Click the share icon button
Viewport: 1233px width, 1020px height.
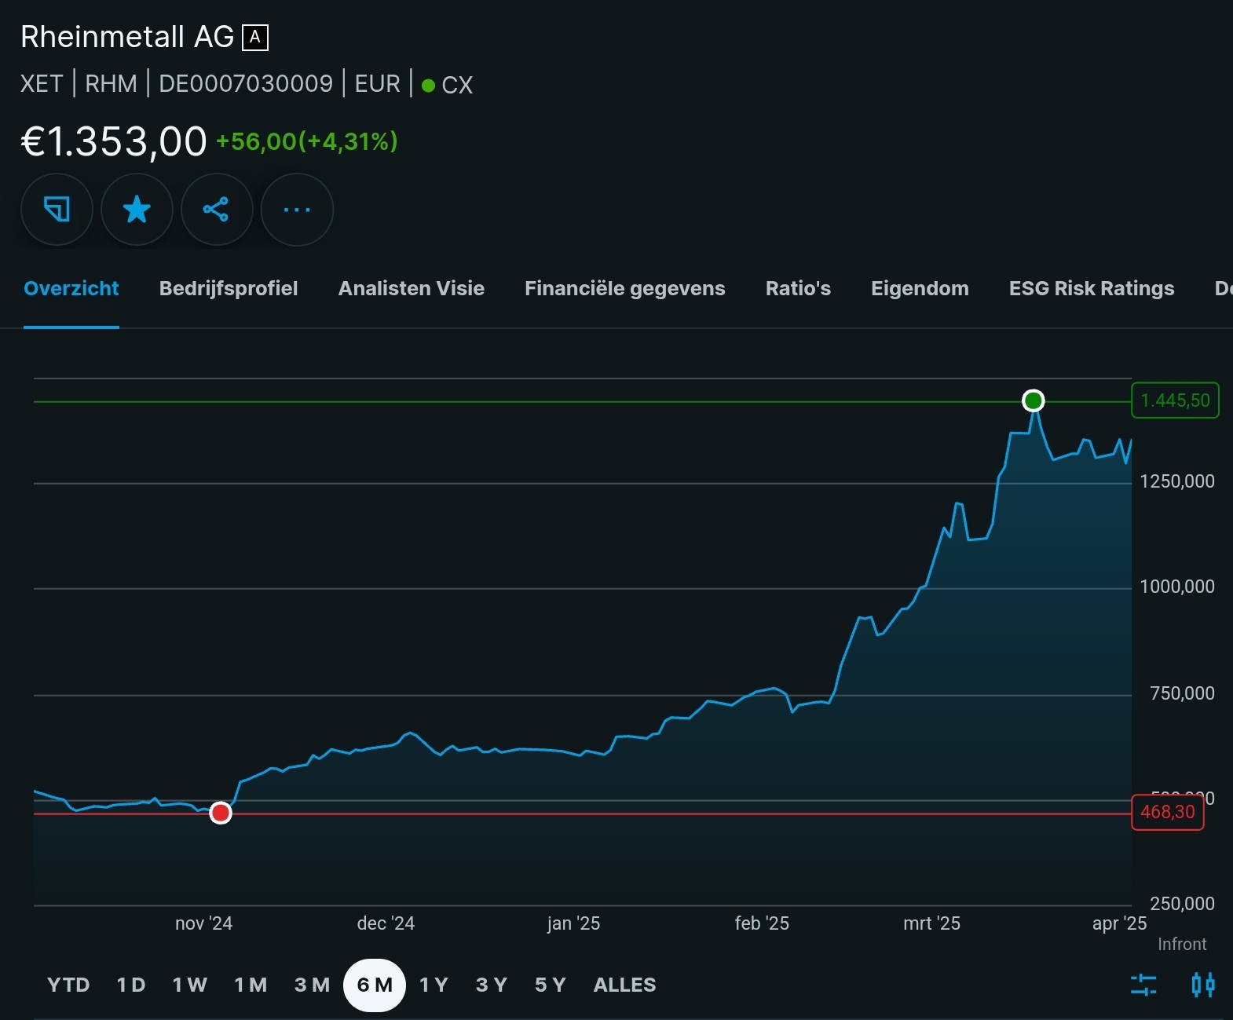(x=216, y=210)
